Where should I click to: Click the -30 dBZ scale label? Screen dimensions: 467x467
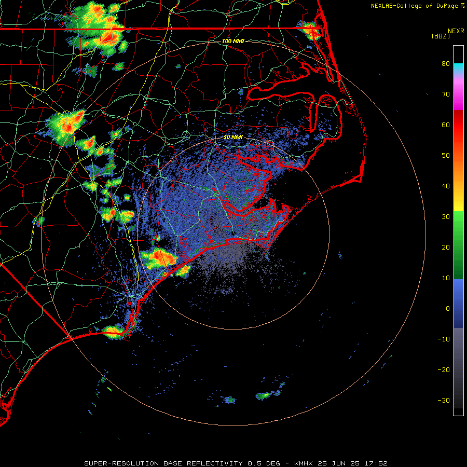[444, 401]
